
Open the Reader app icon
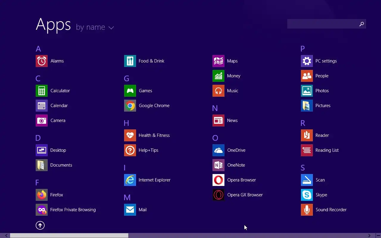(307, 135)
